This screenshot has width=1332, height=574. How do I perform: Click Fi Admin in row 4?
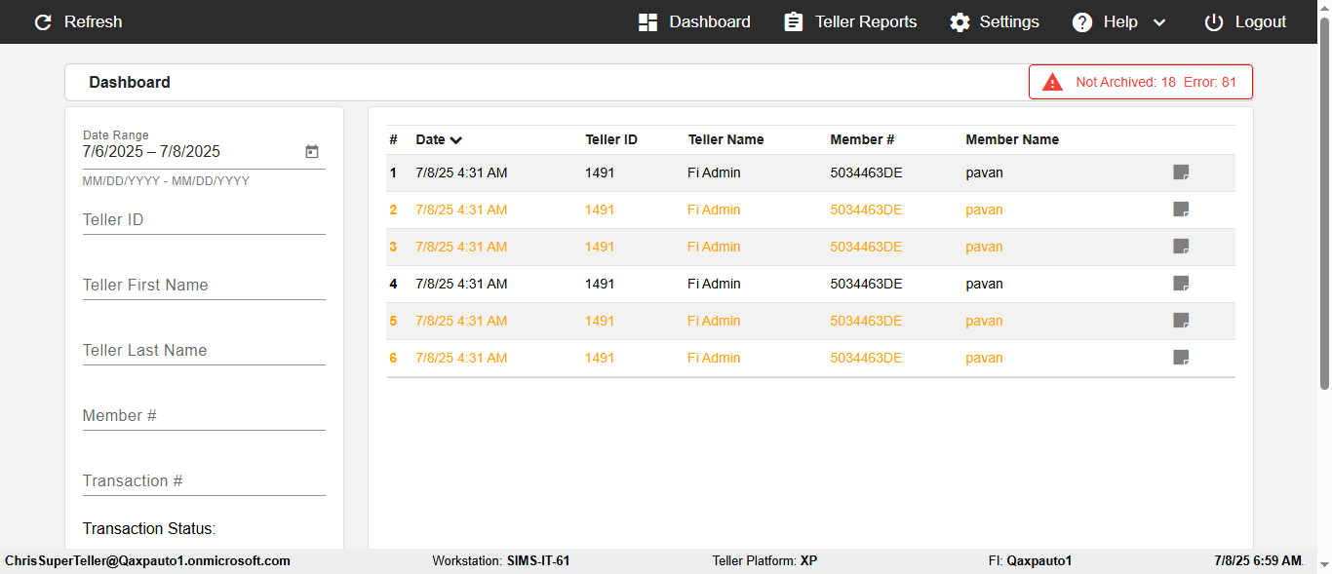714,284
